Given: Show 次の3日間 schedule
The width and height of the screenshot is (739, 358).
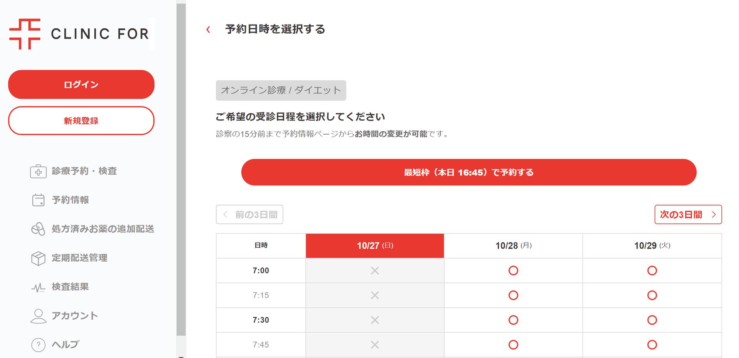Looking at the screenshot, I should (688, 214).
